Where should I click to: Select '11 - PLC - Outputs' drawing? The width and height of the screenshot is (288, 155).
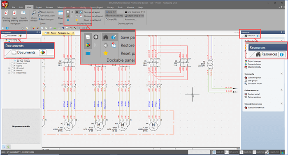22,61
